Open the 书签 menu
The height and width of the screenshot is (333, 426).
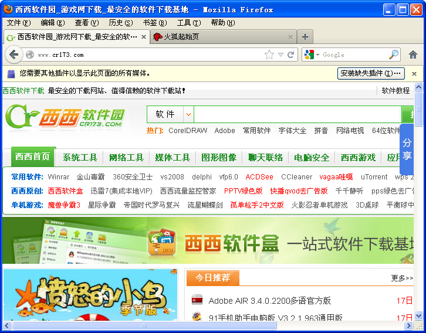pyautogui.click(x=154, y=23)
